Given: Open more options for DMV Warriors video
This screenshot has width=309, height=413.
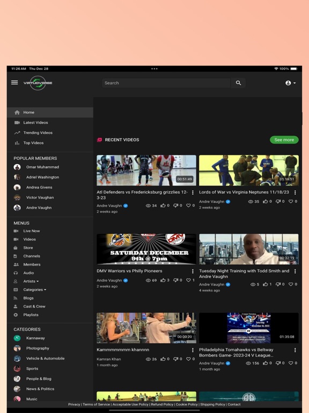Looking at the screenshot, I should (193, 271).
